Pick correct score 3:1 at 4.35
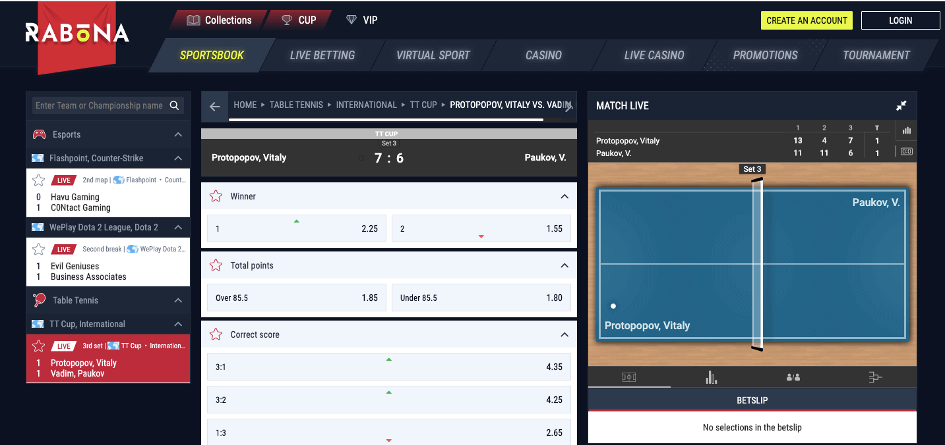This screenshot has height=445, width=945. [389, 367]
